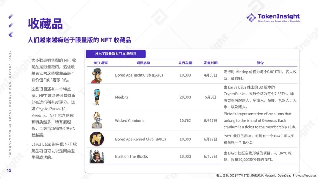318x179 pixels.
Task: Click the Meebits supply value 20,000
Action: (x=185, y=97)
